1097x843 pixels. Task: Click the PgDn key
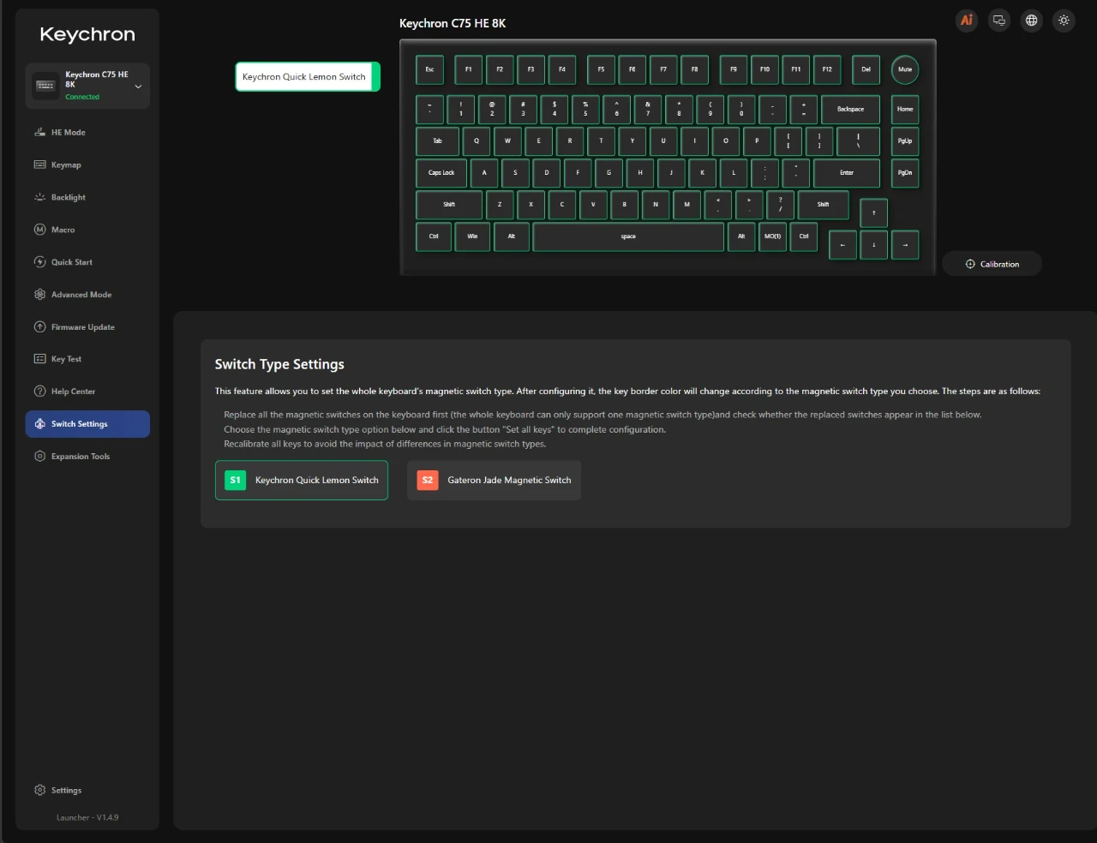(x=905, y=173)
